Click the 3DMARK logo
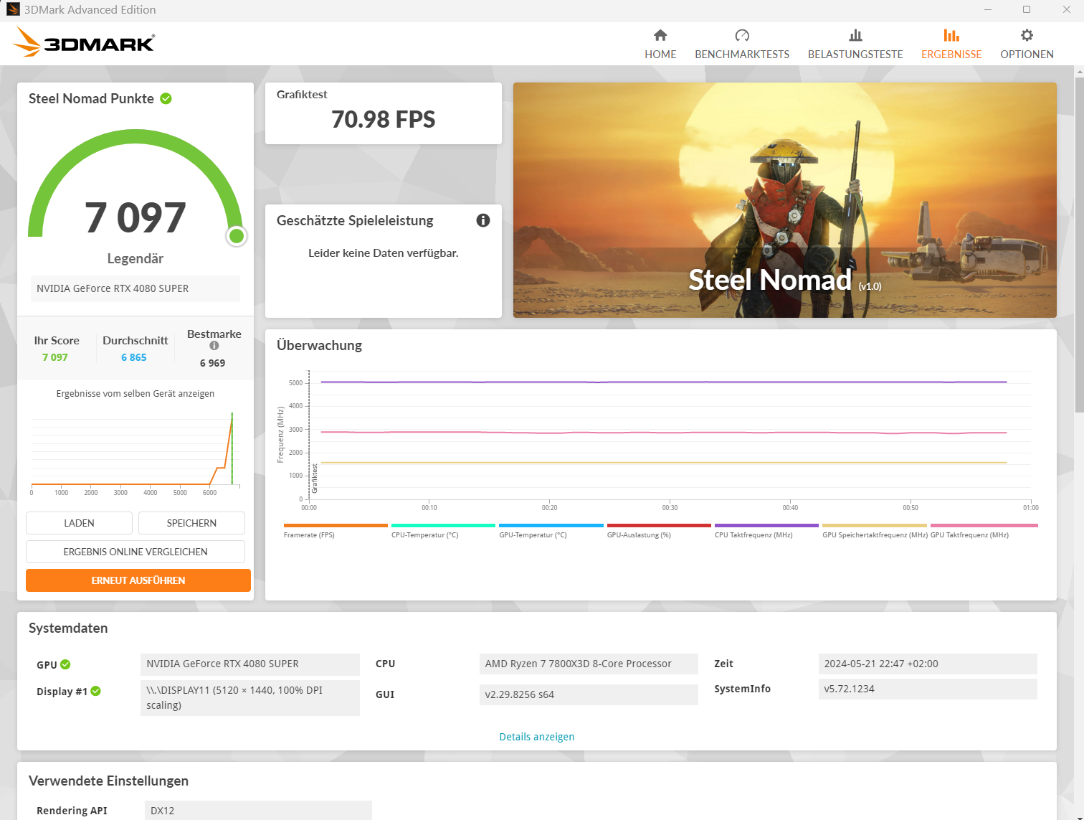The image size is (1084, 820). 83,42
